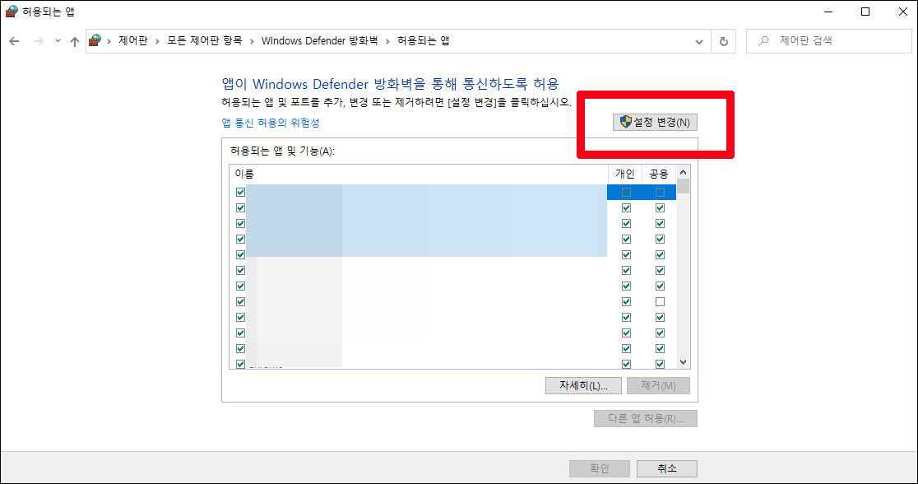Click the 허용되는 앱 breadcrumb
Screen dimensions: 918x484
point(424,40)
